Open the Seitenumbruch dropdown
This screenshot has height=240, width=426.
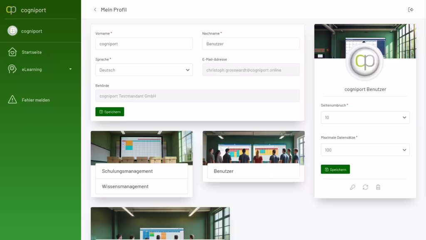[365, 117]
